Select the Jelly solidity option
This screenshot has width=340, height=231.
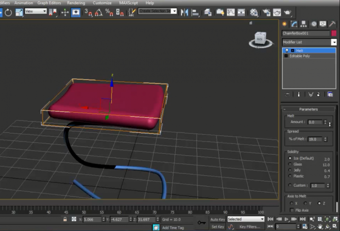pos(289,170)
